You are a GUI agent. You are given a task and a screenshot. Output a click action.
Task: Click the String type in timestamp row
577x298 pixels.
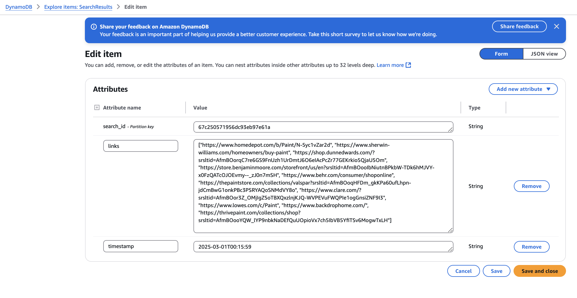475,246
